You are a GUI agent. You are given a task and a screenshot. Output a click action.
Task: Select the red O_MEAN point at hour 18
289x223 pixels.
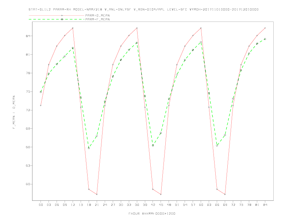(x=89, y=189)
